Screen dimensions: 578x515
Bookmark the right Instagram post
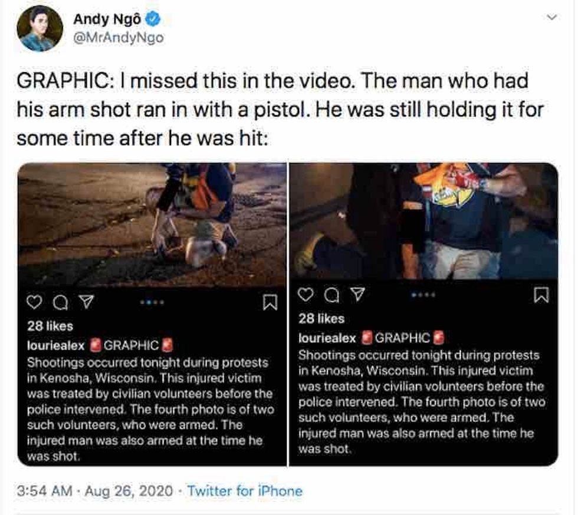pyautogui.click(x=541, y=295)
